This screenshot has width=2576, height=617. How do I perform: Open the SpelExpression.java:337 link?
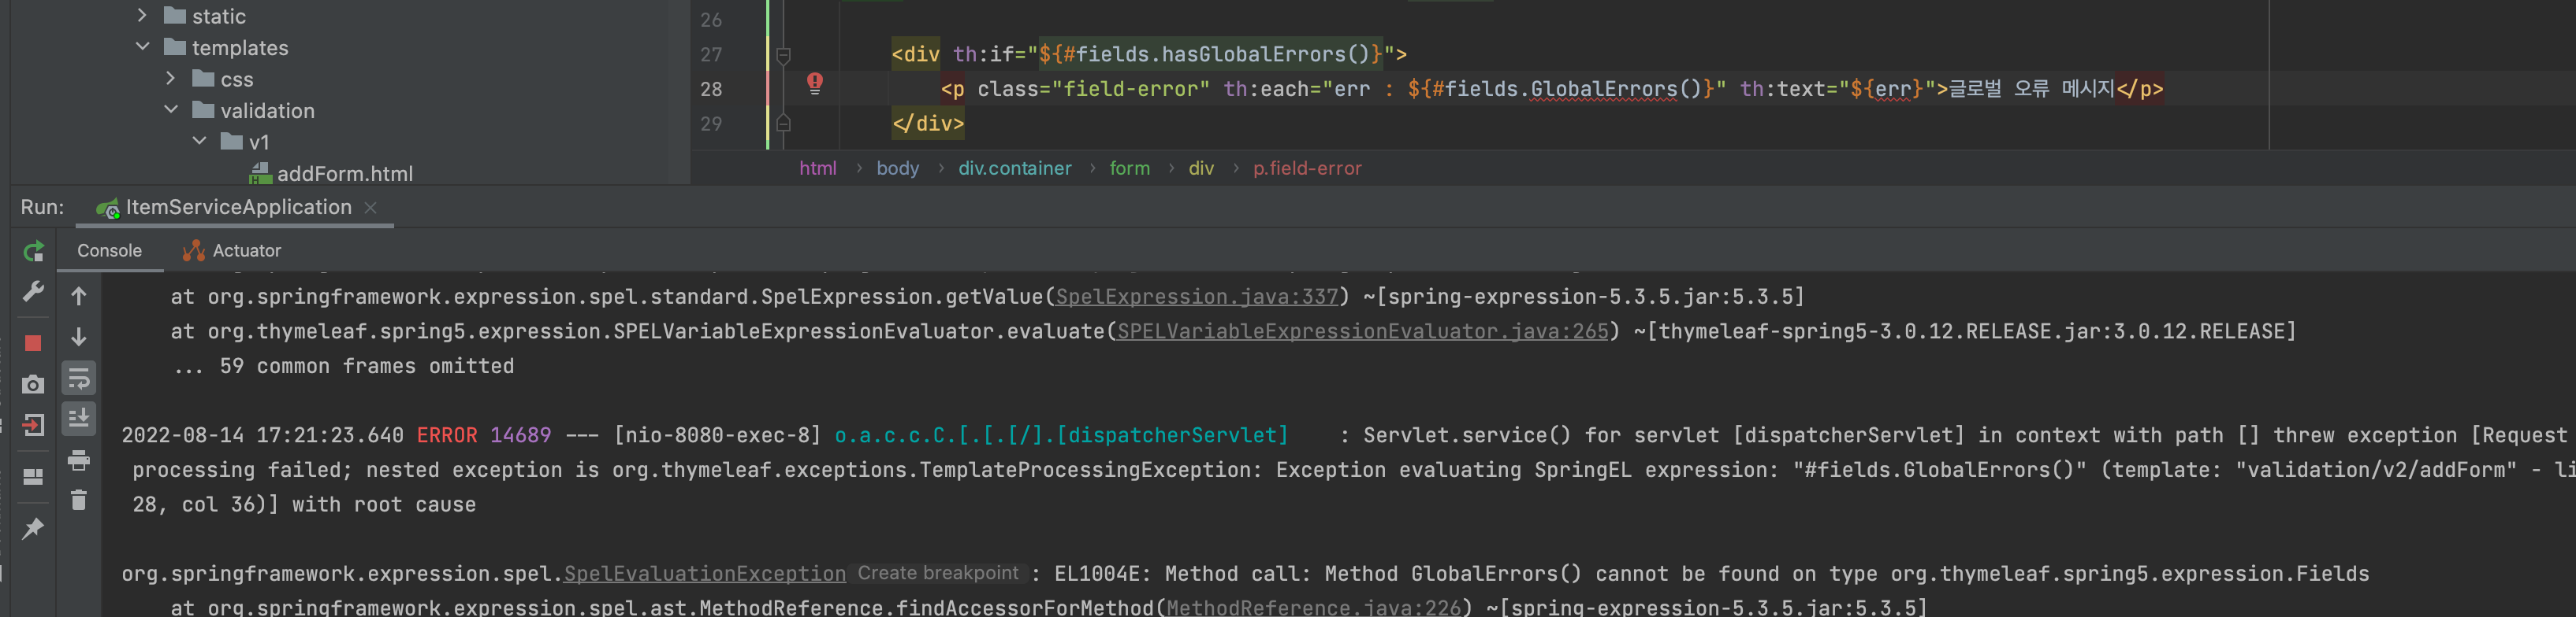(x=1196, y=297)
